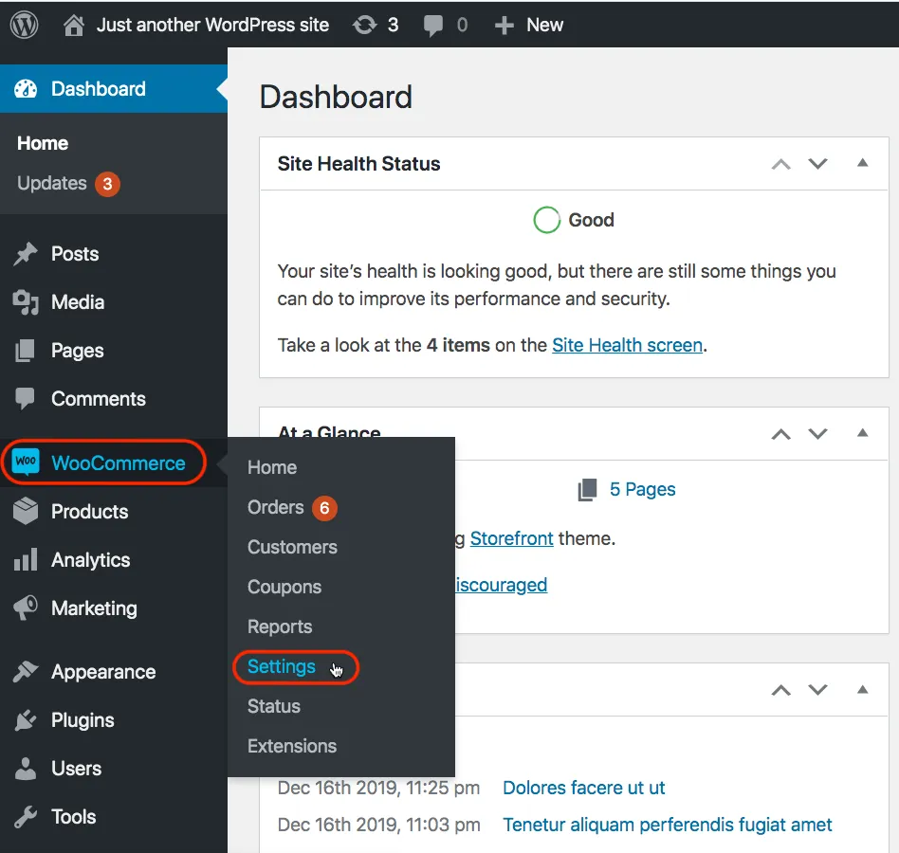
Task: Collapse the Activity panel with triangle toggle
Action: coord(862,689)
